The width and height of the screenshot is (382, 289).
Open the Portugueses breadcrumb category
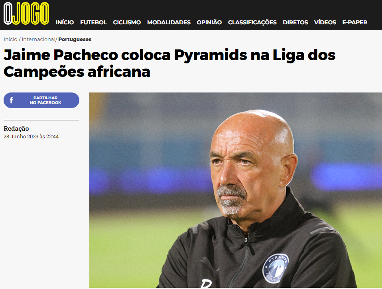tap(75, 39)
